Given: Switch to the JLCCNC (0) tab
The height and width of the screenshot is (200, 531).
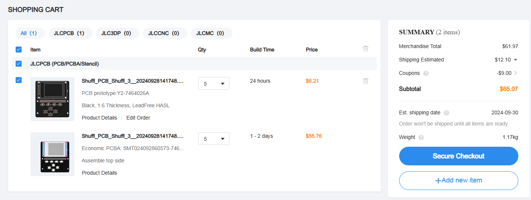Looking at the screenshot, I should click(x=165, y=33).
